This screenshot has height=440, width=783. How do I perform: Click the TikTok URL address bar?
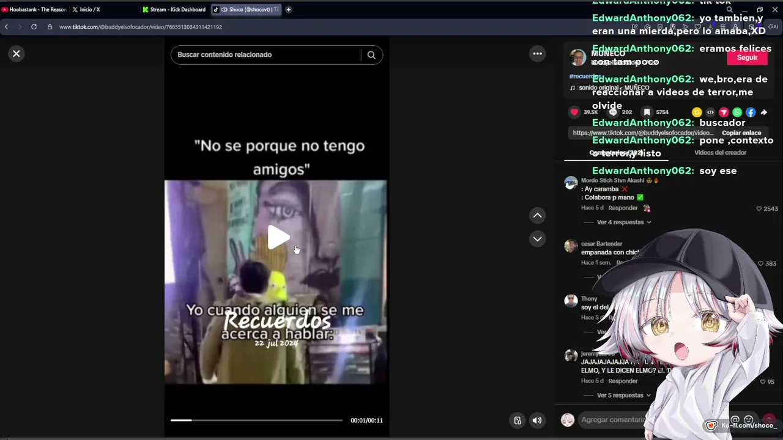click(x=141, y=27)
